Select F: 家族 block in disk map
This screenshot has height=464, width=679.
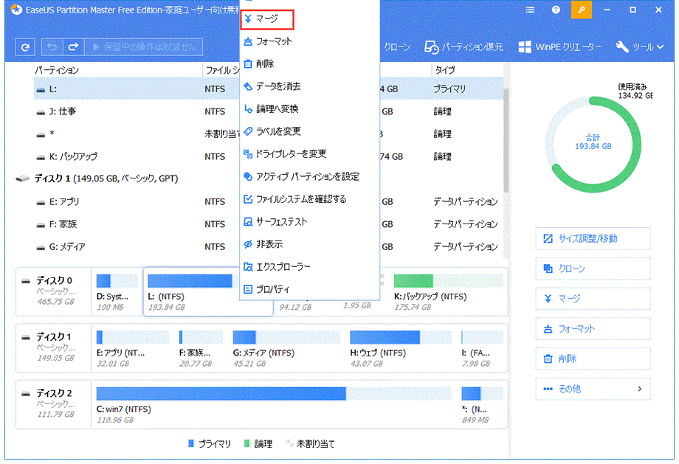point(200,349)
